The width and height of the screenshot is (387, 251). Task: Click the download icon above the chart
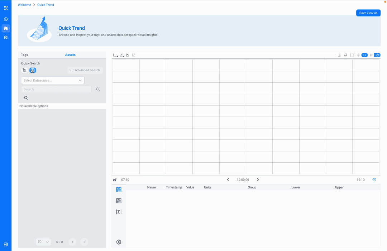[x=339, y=55]
